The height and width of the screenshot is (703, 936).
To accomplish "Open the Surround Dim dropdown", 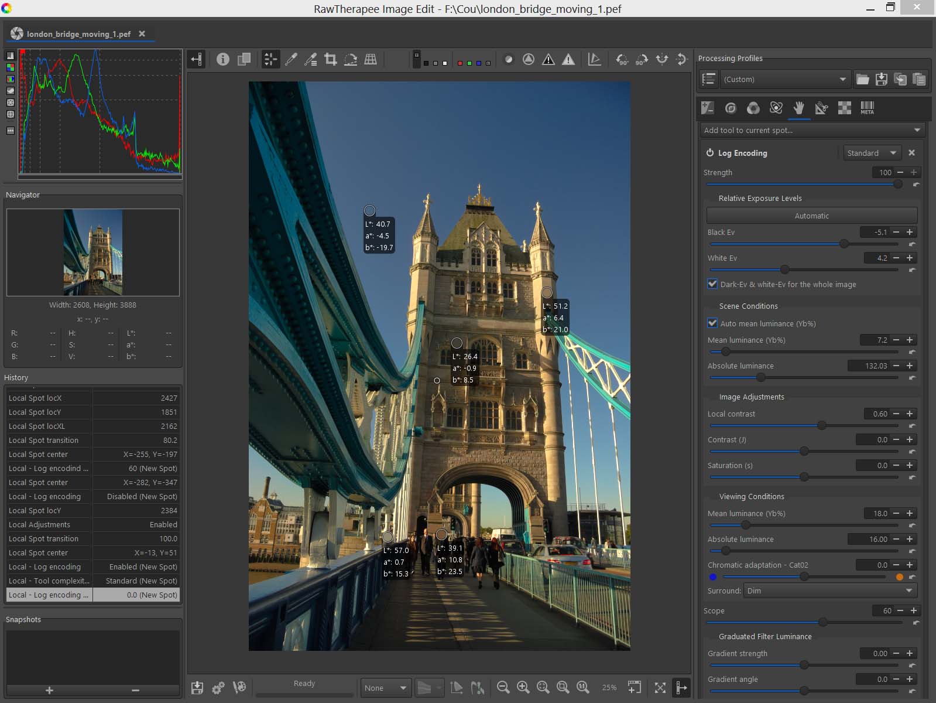I will pyautogui.click(x=829, y=591).
